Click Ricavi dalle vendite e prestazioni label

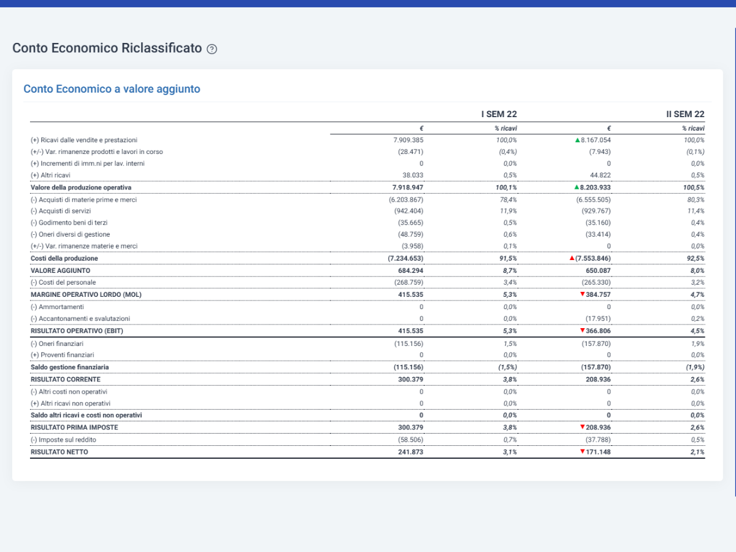pos(84,140)
